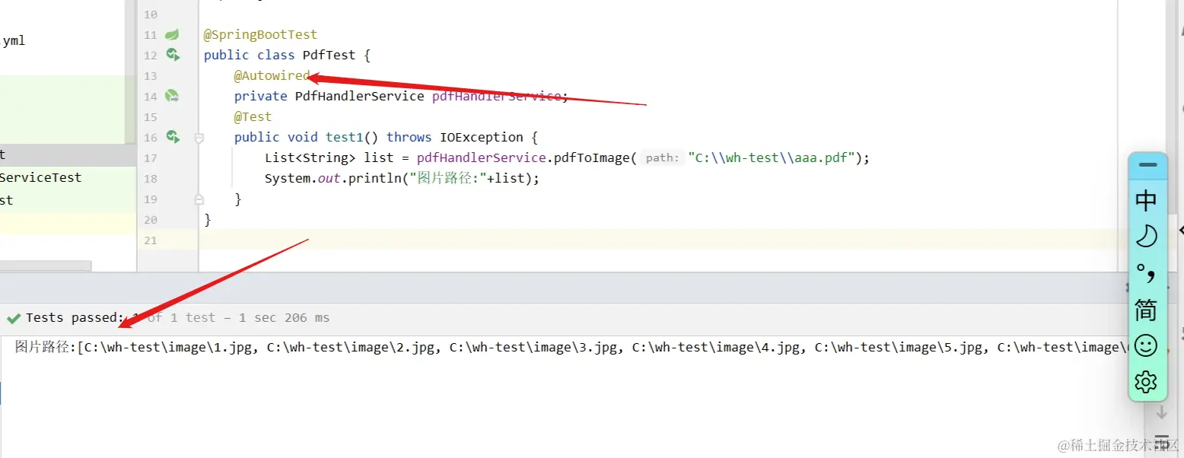Click the @SpringBootTest annotation
1184x458 pixels.
[260, 34]
